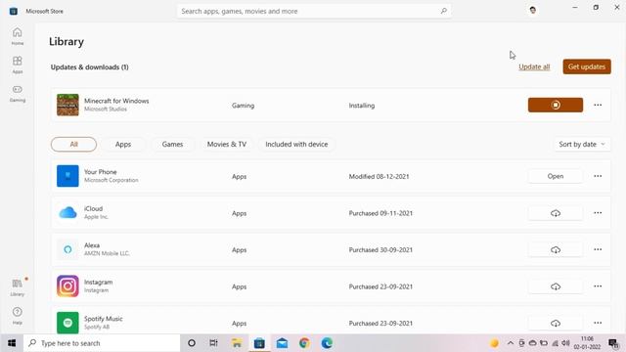This screenshot has width=626, height=352.
Task: Open more options for Spotify Music
Action: (598, 323)
